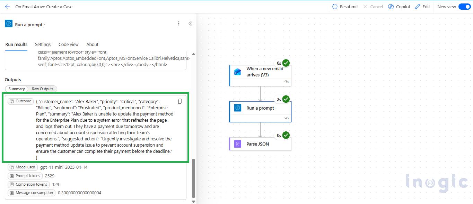473x204 pixels.
Task: Collapse the panel with the double chevron
Action: tap(190, 24)
